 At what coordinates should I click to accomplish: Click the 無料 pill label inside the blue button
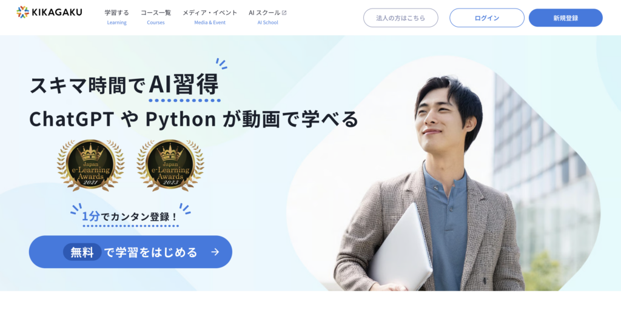82,252
